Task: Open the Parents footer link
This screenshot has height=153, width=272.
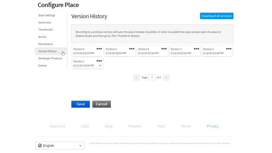Action: (x=135, y=126)
